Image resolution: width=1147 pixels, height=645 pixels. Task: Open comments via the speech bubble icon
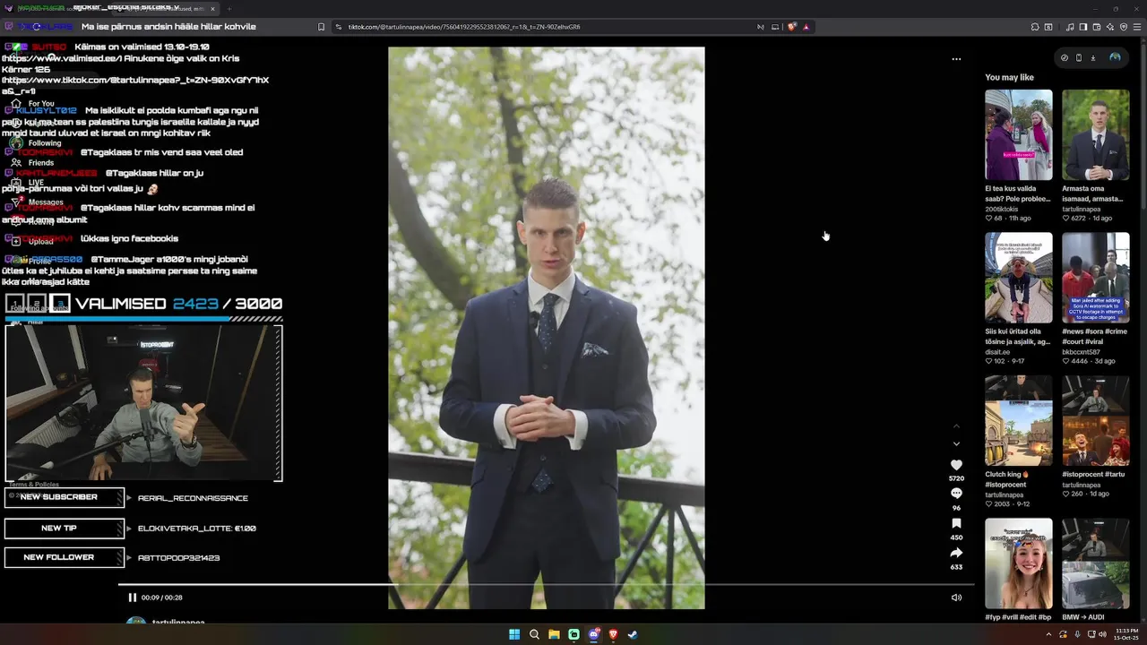coord(956,494)
